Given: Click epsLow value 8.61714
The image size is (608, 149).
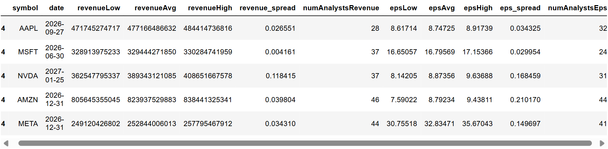Looking at the screenshot, I should [404, 28].
